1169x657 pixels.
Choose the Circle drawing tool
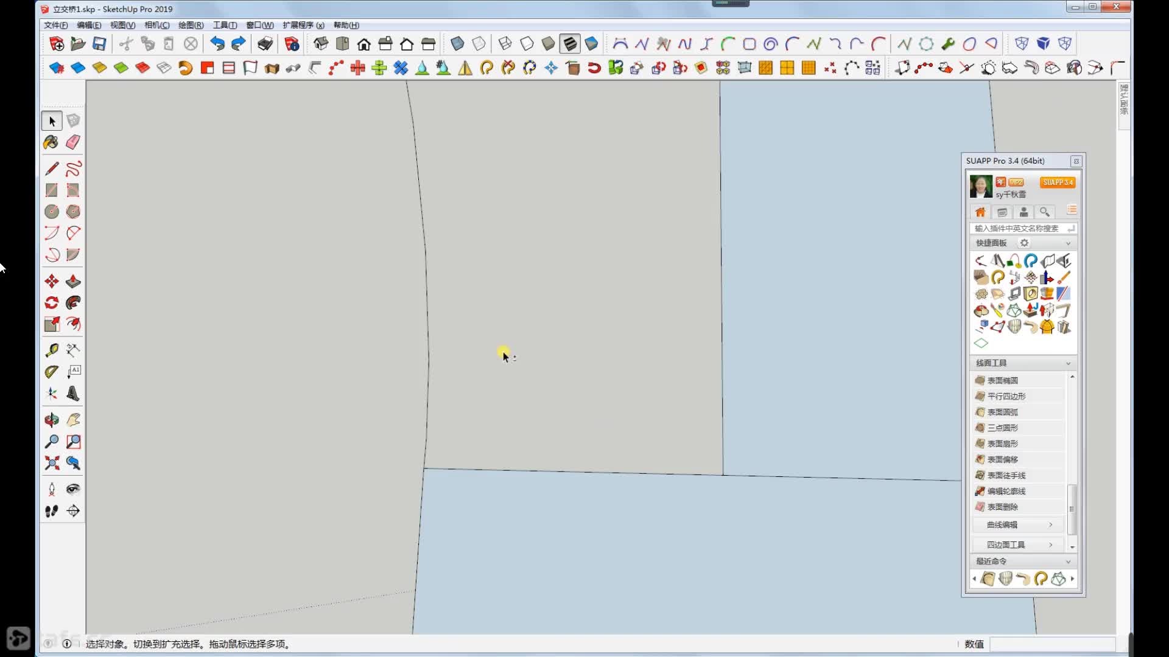click(52, 212)
